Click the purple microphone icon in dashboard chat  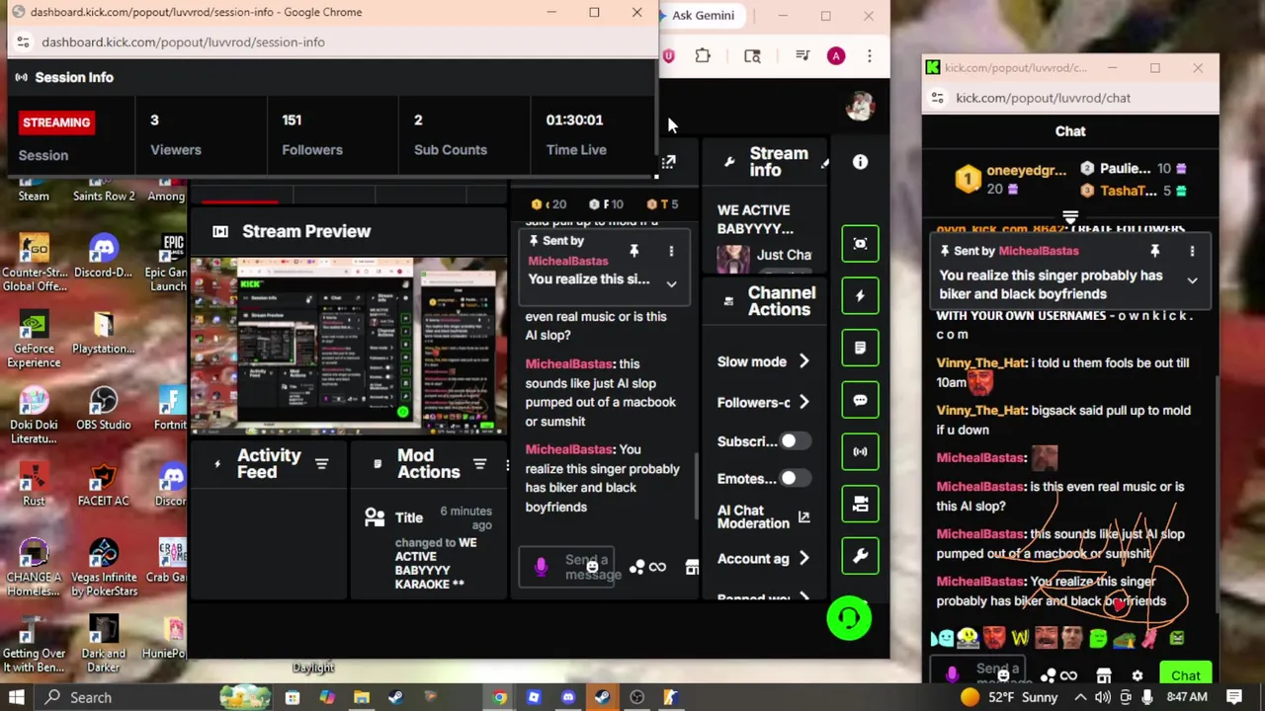click(541, 567)
